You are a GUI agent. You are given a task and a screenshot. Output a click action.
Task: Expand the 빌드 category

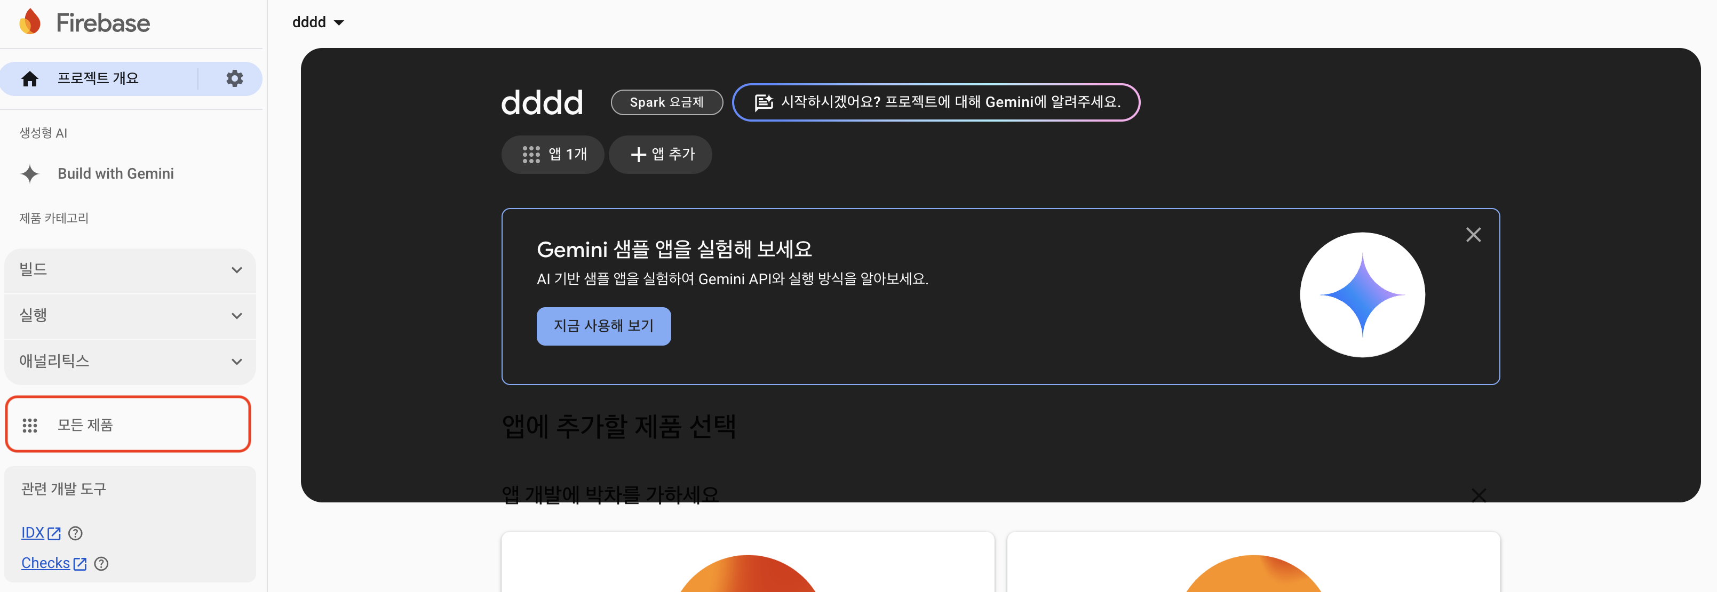click(130, 270)
